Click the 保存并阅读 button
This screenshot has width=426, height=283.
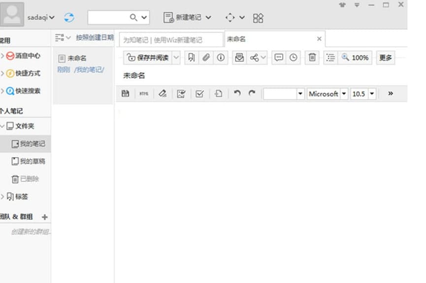point(148,58)
